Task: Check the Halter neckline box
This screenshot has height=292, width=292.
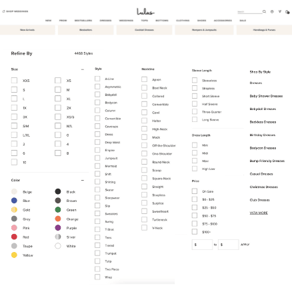Action: [144, 121]
